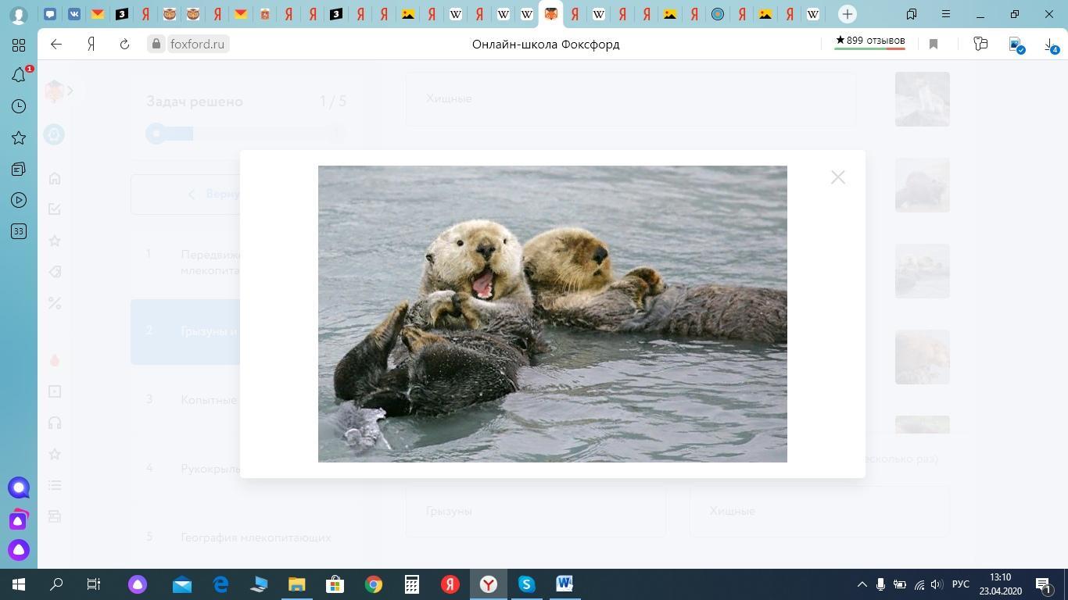This screenshot has height=600, width=1068.
Task: Open the Alice assistant in sidebar
Action: pyautogui.click(x=19, y=550)
